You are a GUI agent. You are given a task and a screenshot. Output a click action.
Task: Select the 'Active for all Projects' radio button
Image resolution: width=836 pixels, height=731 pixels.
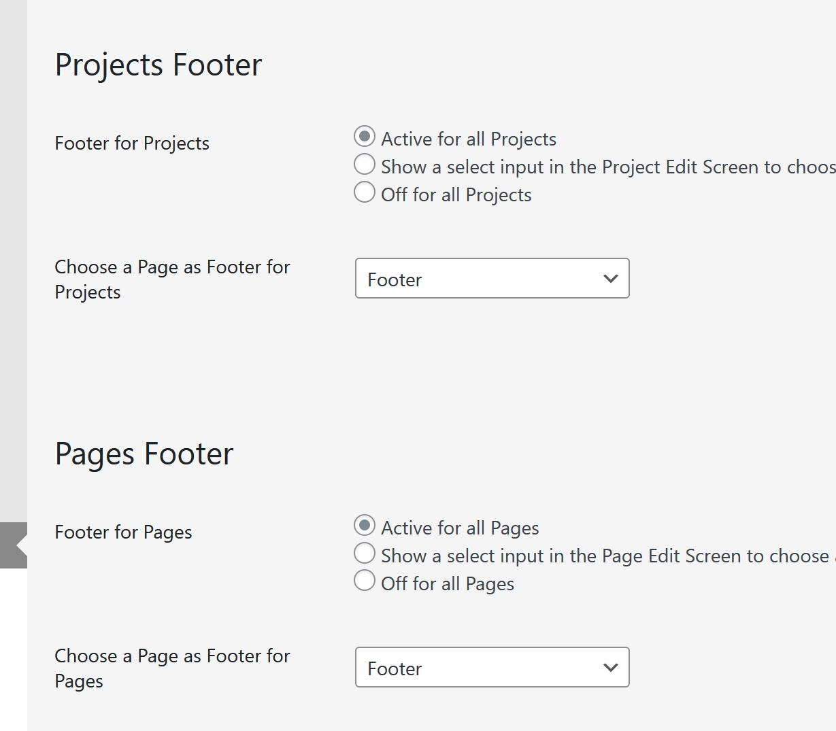[x=365, y=137]
